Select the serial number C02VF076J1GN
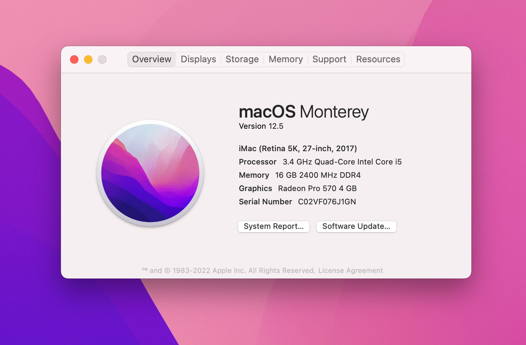Image resolution: width=526 pixels, height=345 pixels. [x=327, y=202]
